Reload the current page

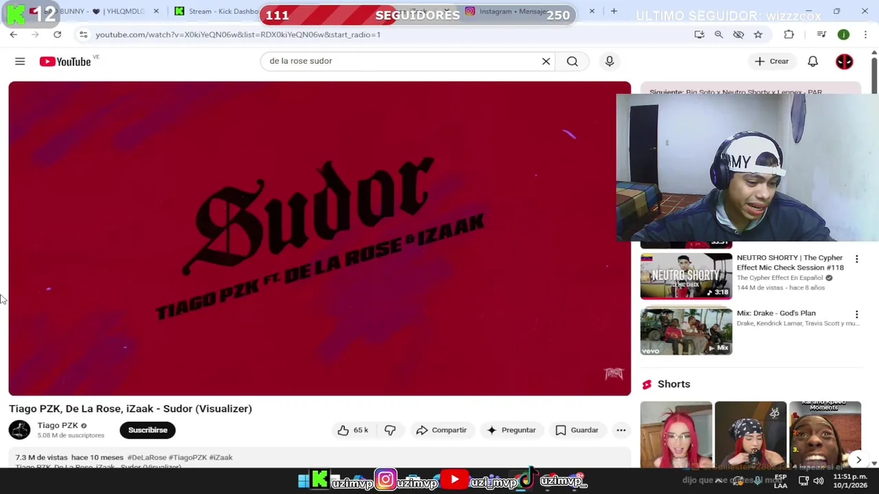coord(57,34)
